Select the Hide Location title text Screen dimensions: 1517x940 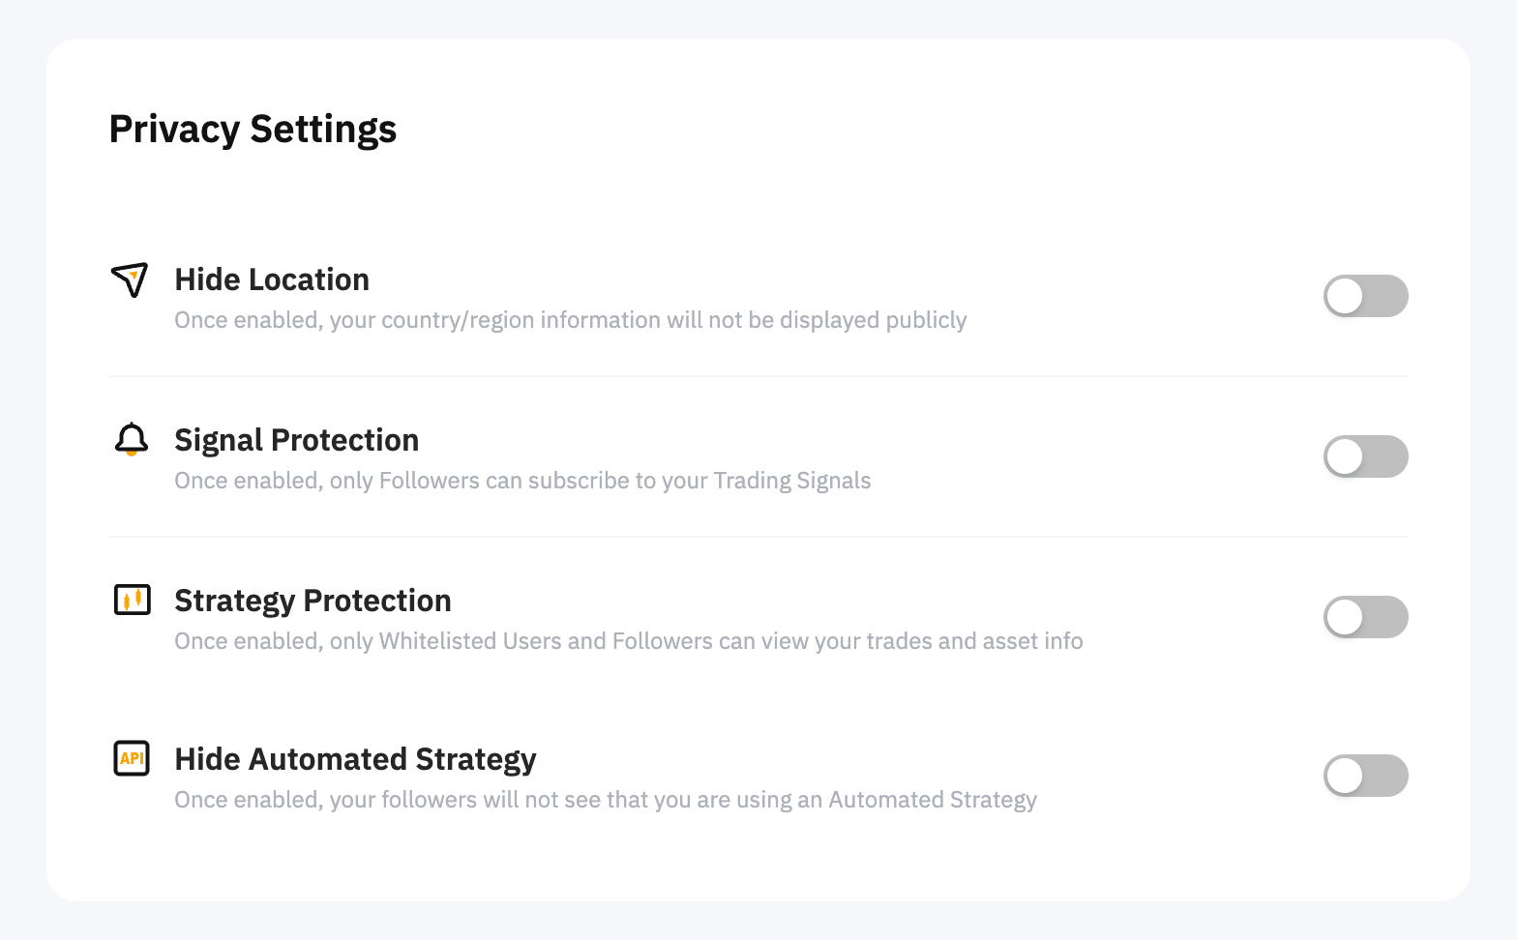pyautogui.click(x=272, y=279)
